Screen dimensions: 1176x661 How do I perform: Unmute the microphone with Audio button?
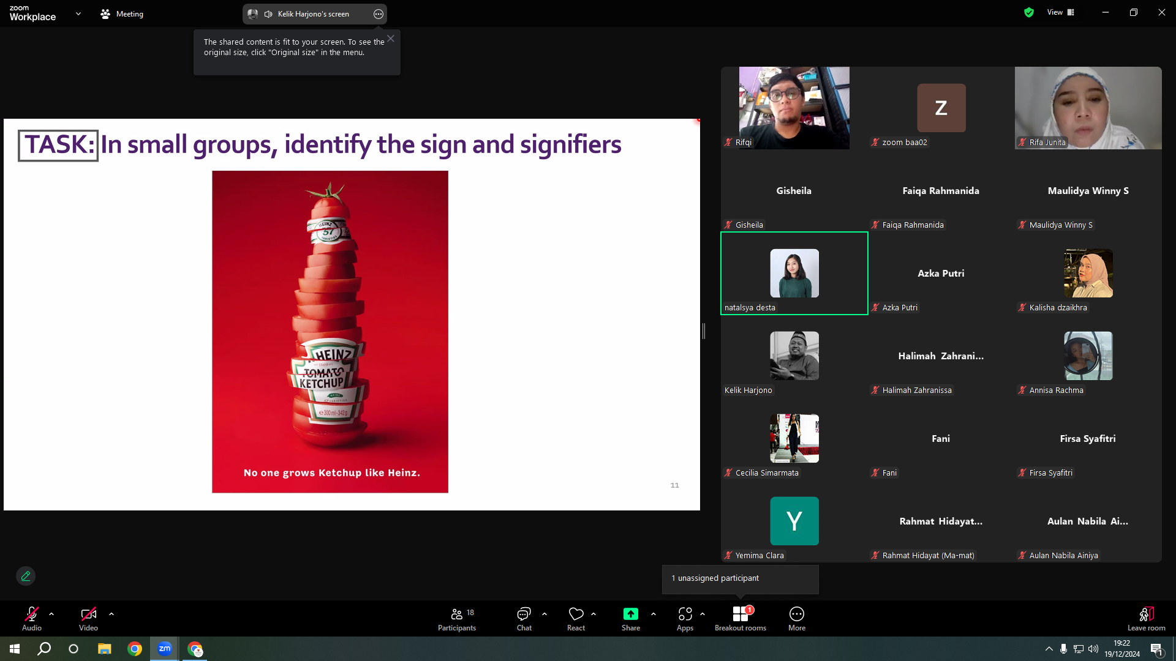click(32, 618)
